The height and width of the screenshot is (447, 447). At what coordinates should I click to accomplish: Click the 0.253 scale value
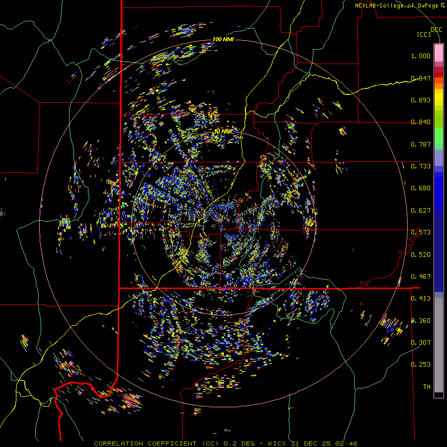tap(421, 365)
